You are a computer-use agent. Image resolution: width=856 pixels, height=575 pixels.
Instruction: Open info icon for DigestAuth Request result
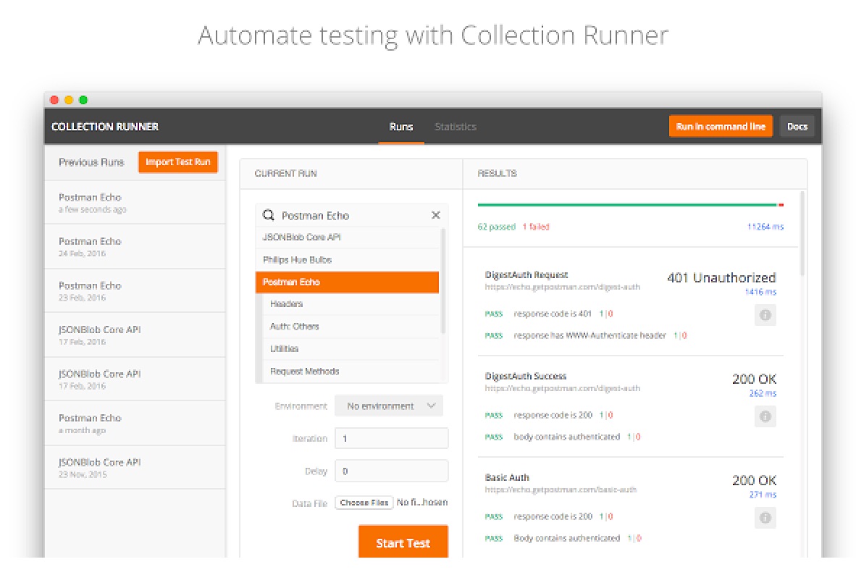tap(765, 315)
